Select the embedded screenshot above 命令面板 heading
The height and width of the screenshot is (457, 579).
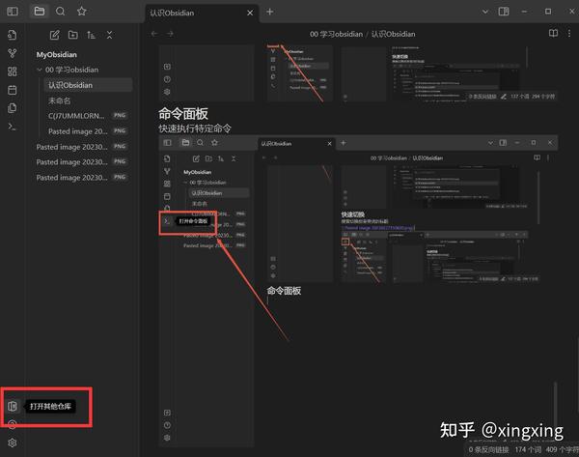click(x=358, y=73)
